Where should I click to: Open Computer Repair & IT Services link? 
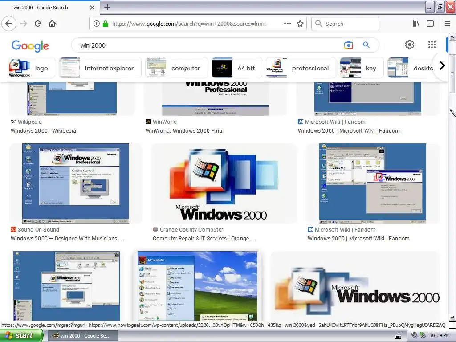click(x=204, y=239)
